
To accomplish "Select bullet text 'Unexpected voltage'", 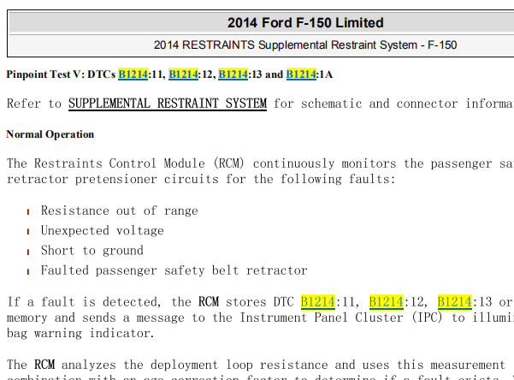I will [x=103, y=231].
